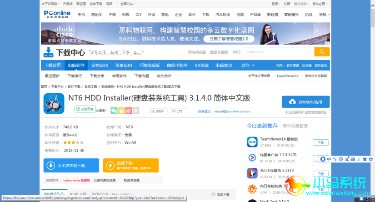Share to Qzone via yellow star icon

(121, 111)
